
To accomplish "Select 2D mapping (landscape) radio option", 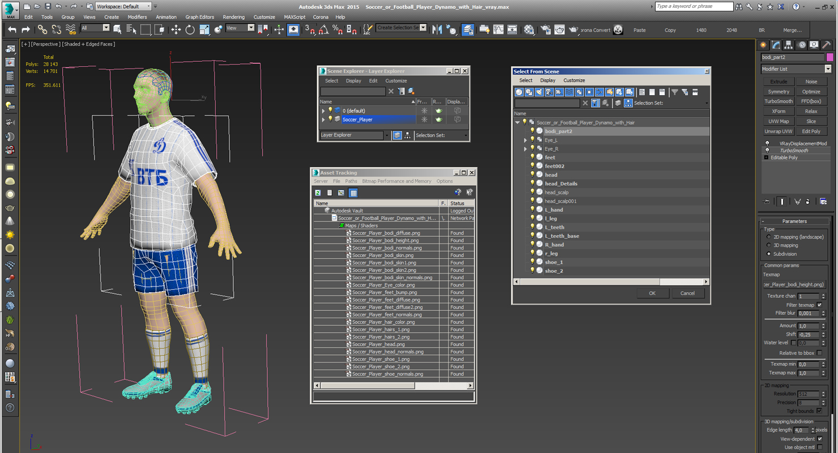I will click(768, 237).
